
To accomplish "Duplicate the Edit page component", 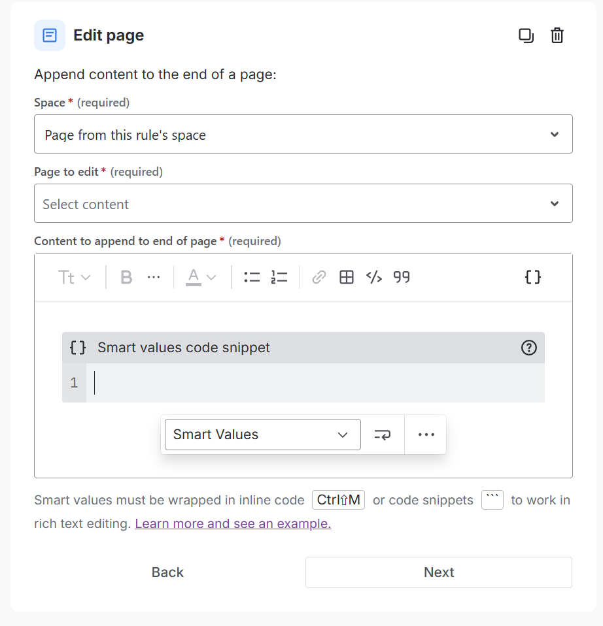I will point(526,35).
